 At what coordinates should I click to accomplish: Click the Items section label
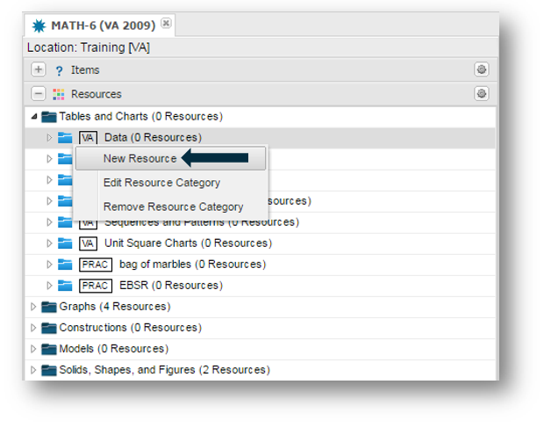coord(85,70)
